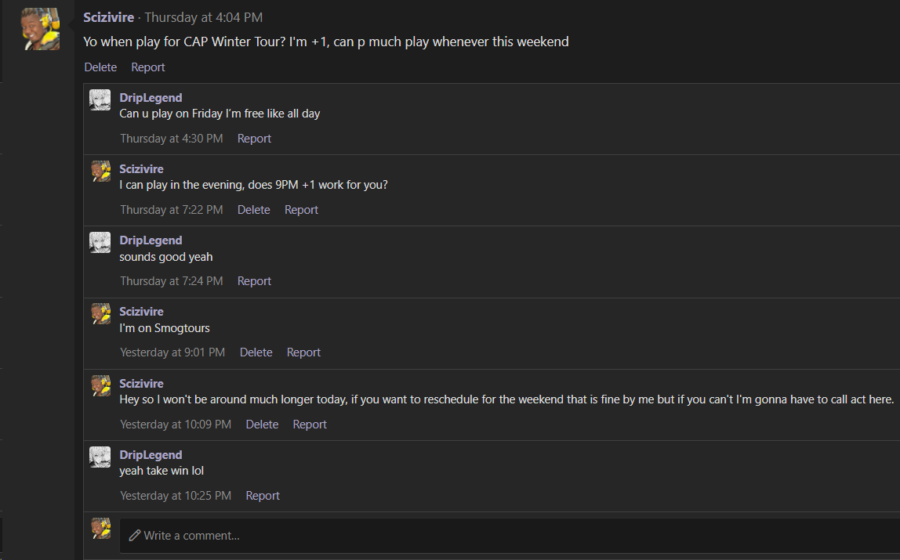Click Scizivire's avatar beside 9PM comment

[101, 172]
